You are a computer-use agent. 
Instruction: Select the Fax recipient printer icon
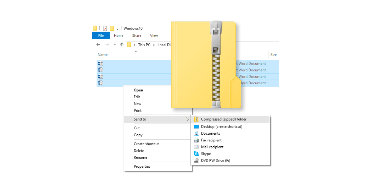[196, 140]
